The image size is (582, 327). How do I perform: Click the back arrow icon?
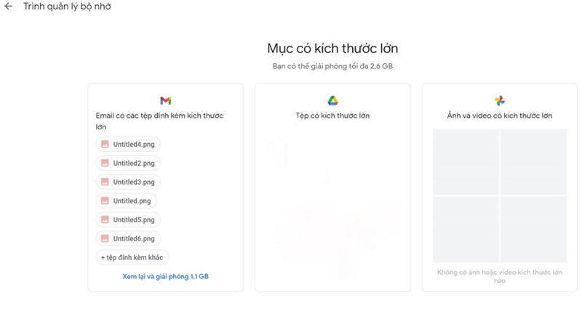[8, 7]
